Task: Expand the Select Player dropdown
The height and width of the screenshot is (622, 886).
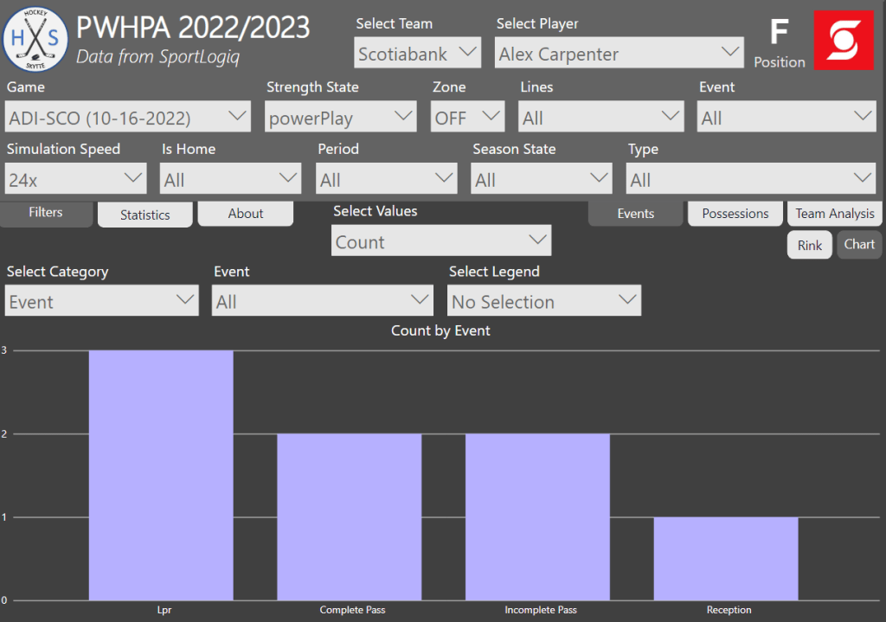Action: (620, 54)
